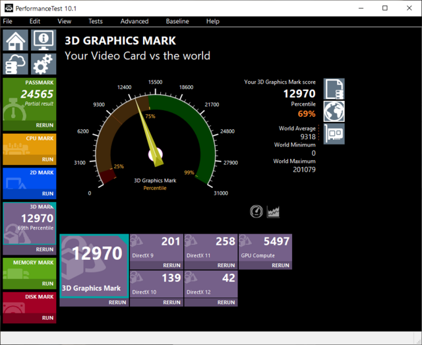Image resolution: width=422 pixels, height=345 pixels.
Task: Open the Tests menu
Action: [95, 21]
